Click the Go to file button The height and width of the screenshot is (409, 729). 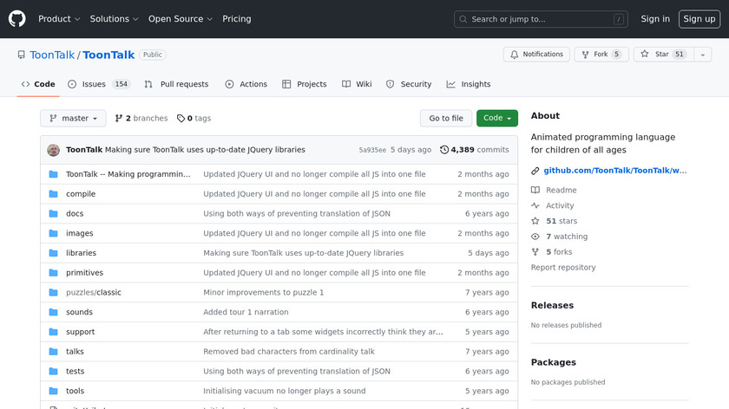446,119
